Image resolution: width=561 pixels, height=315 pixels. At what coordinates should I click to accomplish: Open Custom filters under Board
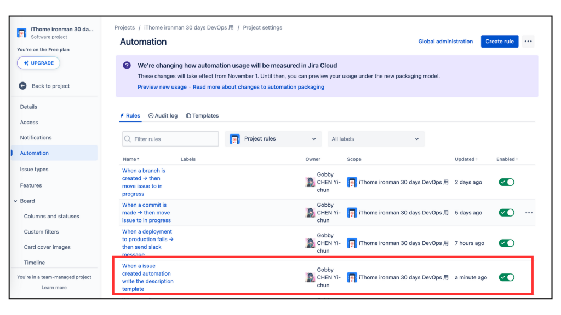pos(41,231)
